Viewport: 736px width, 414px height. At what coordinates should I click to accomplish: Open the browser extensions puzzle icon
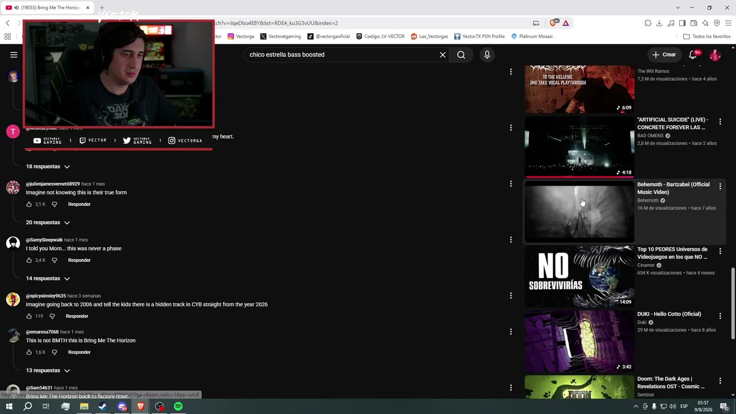648,23
